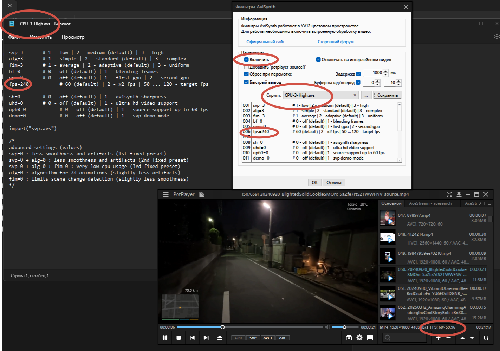Enable the 'Добавить potplayer_source()' checkbox

246,67
